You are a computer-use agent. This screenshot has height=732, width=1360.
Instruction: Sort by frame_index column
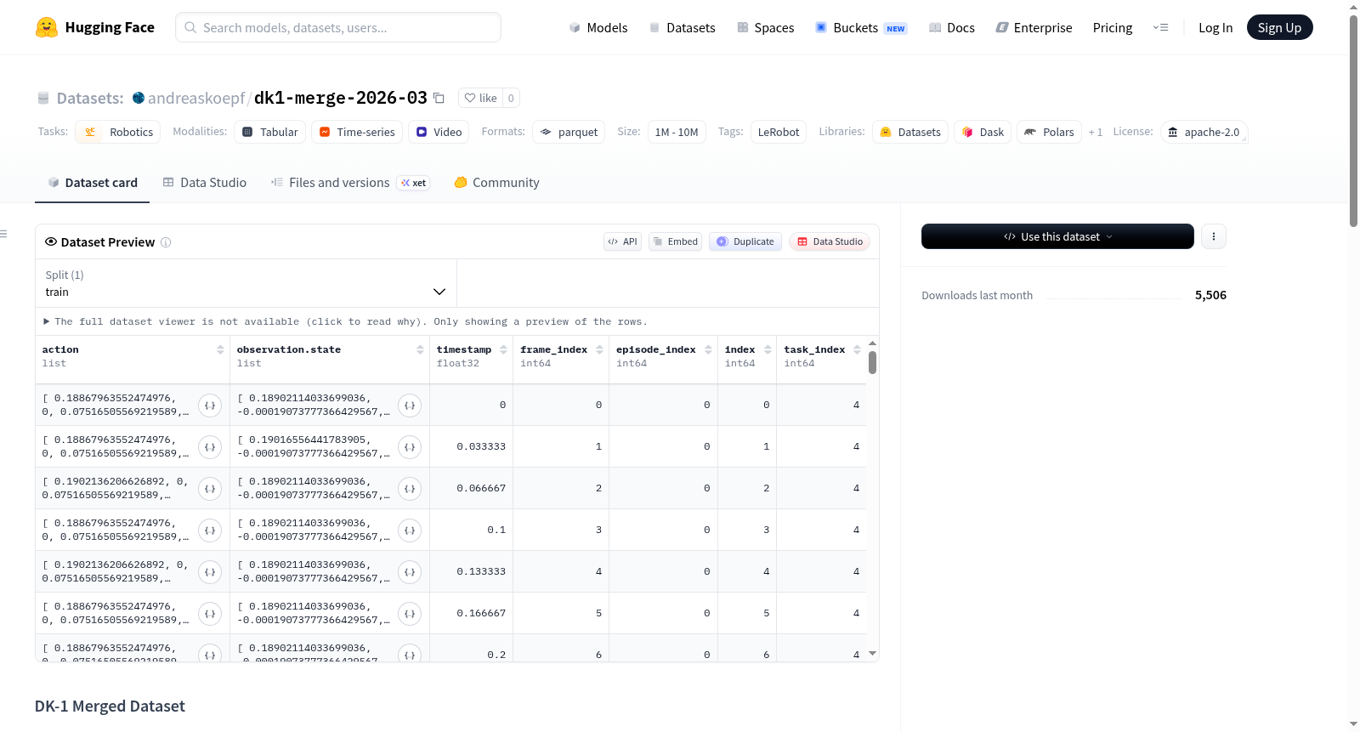coord(599,349)
